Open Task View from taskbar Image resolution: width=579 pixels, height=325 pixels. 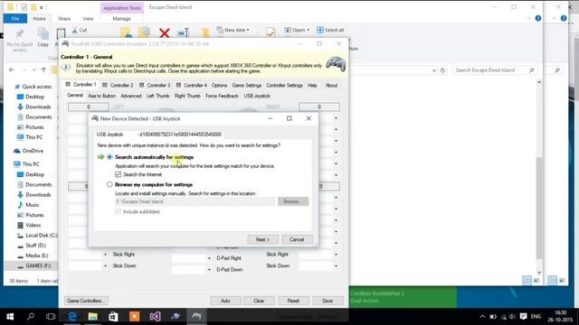pyautogui.click(x=51, y=317)
